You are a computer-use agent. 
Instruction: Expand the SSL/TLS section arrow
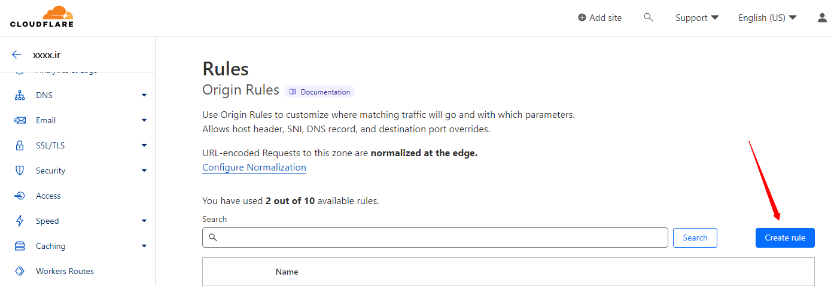click(x=144, y=145)
